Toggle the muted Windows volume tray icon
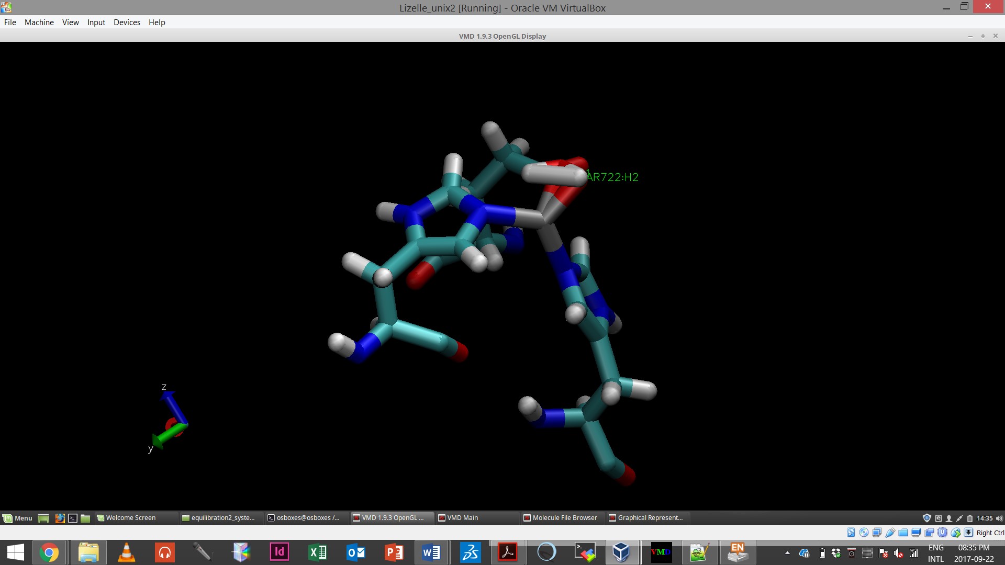1005x565 pixels. pos(898,553)
